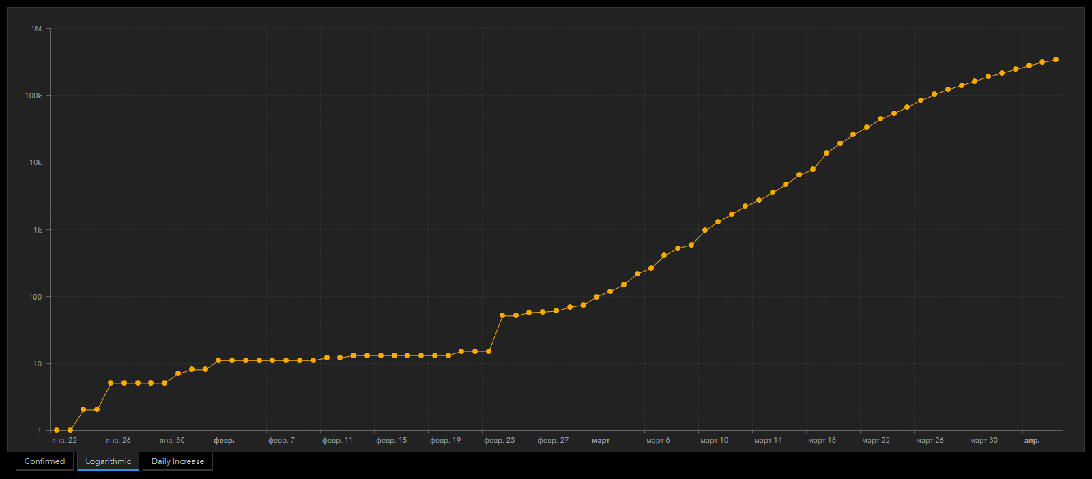The height and width of the screenshot is (479, 1092).
Task: Click the '1M' y-axis label
Action: (36, 29)
